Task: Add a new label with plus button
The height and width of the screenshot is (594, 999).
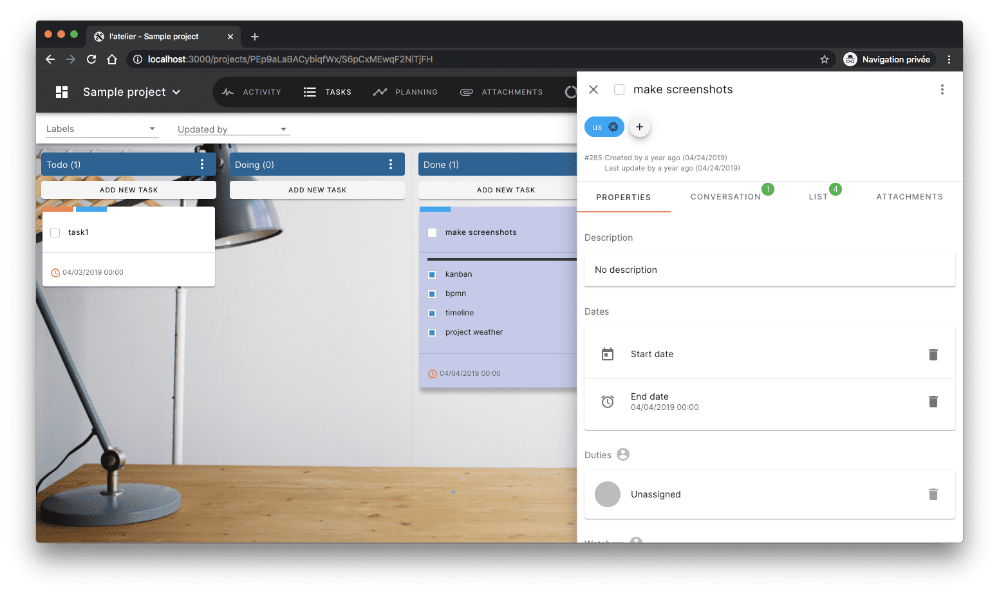Action: (640, 127)
